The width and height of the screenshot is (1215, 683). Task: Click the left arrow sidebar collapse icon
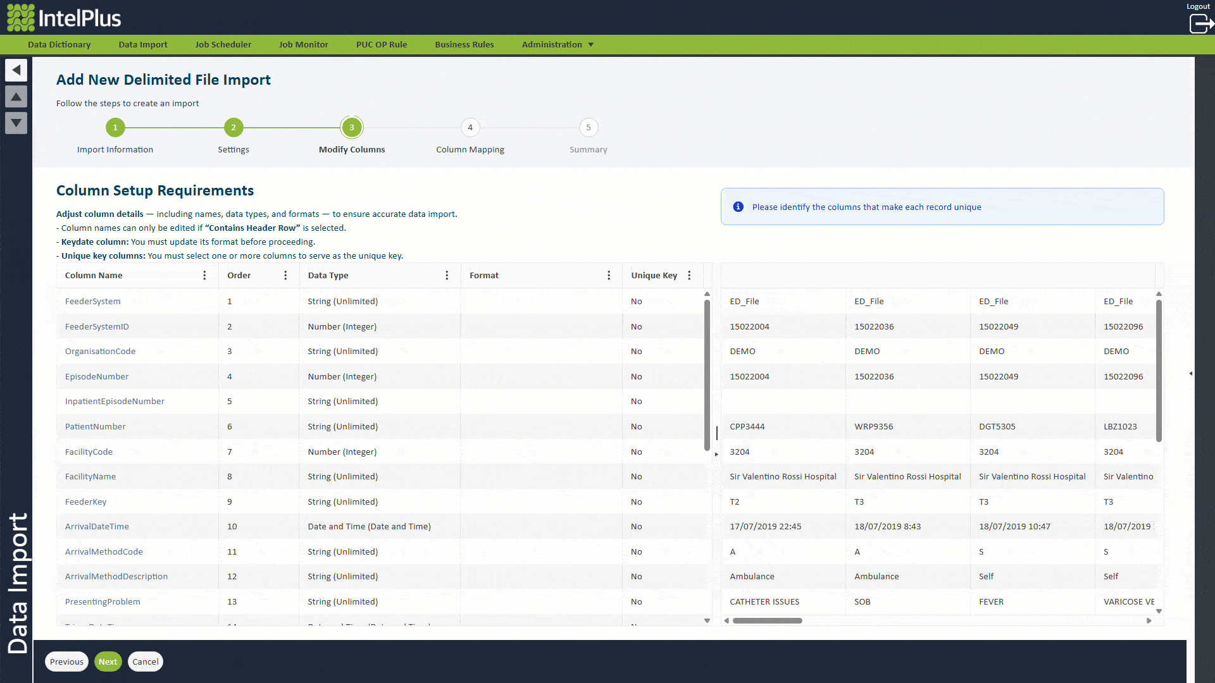16,70
